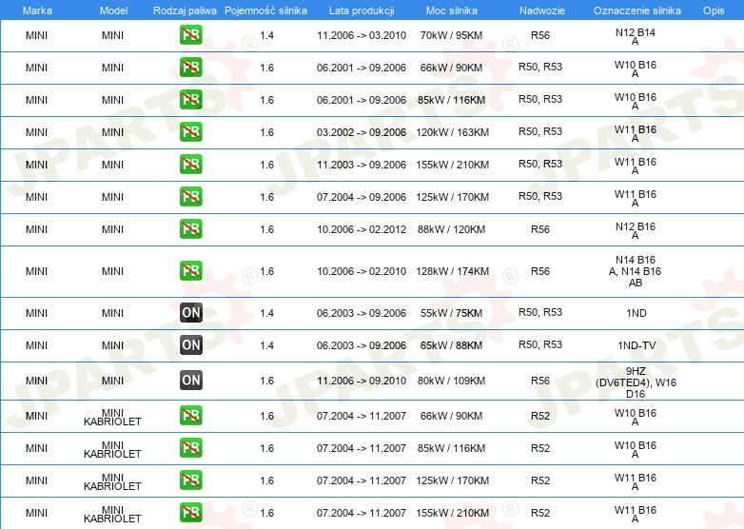
Task: Select 07.2004 -> 11.2007 in the KABRIOLET 125kW / 170KM row
Action: (x=362, y=480)
